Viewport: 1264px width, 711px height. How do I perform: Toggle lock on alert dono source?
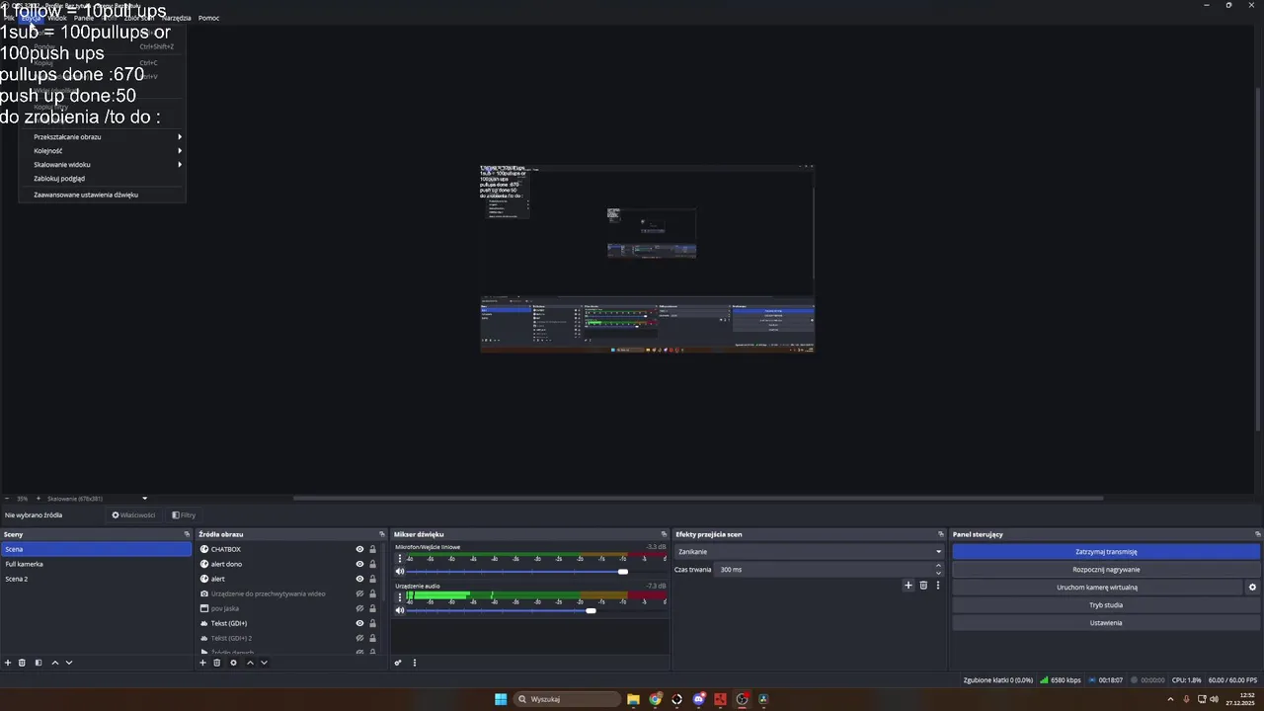tap(372, 564)
